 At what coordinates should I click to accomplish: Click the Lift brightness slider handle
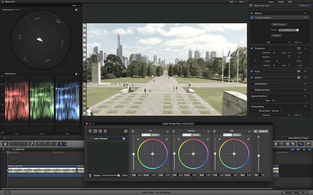[x=134, y=154]
